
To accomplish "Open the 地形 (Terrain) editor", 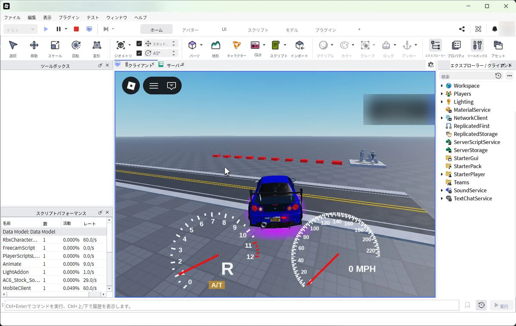I will click(x=215, y=49).
